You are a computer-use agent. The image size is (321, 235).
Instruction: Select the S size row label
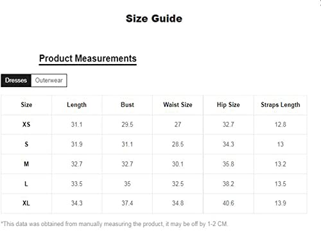click(x=26, y=144)
